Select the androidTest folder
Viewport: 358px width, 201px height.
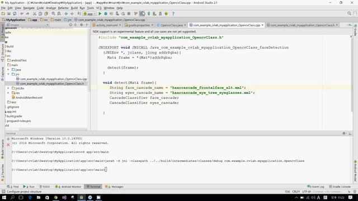pyautogui.click(x=17, y=60)
